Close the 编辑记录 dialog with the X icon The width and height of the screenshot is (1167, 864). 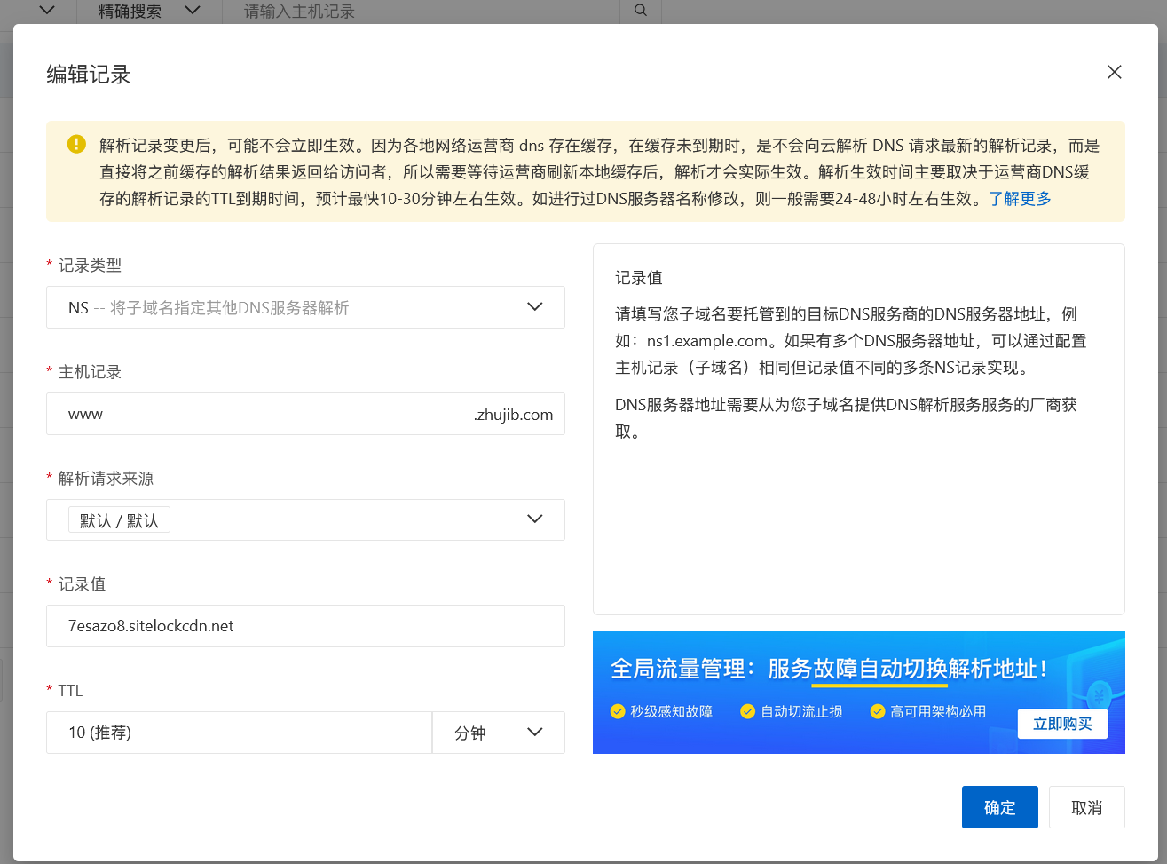pos(1114,73)
